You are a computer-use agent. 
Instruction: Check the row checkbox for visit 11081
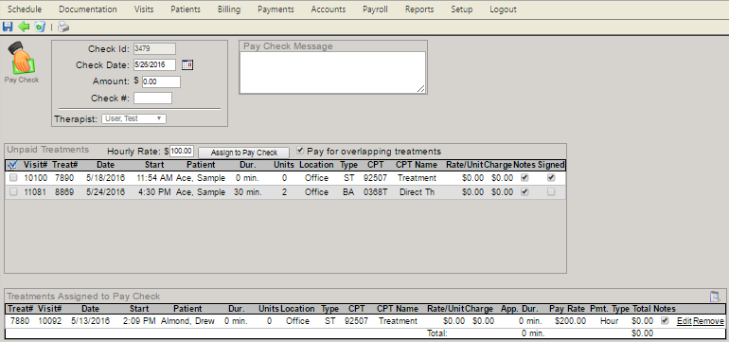point(13,191)
